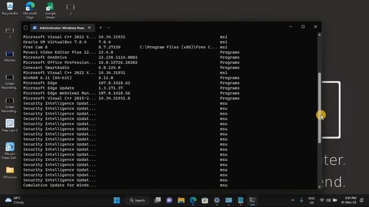Click version '8.7.27159' in the terminal
Viewport: 369px width, 207px height.
pyautogui.click(x=110, y=47)
